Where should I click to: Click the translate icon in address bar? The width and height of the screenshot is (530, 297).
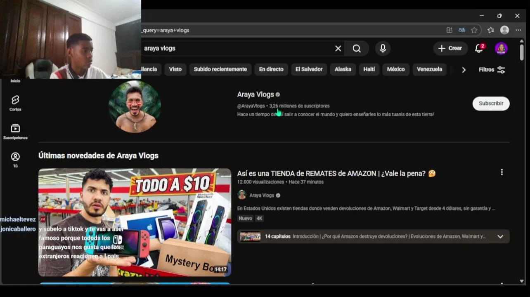462,30
